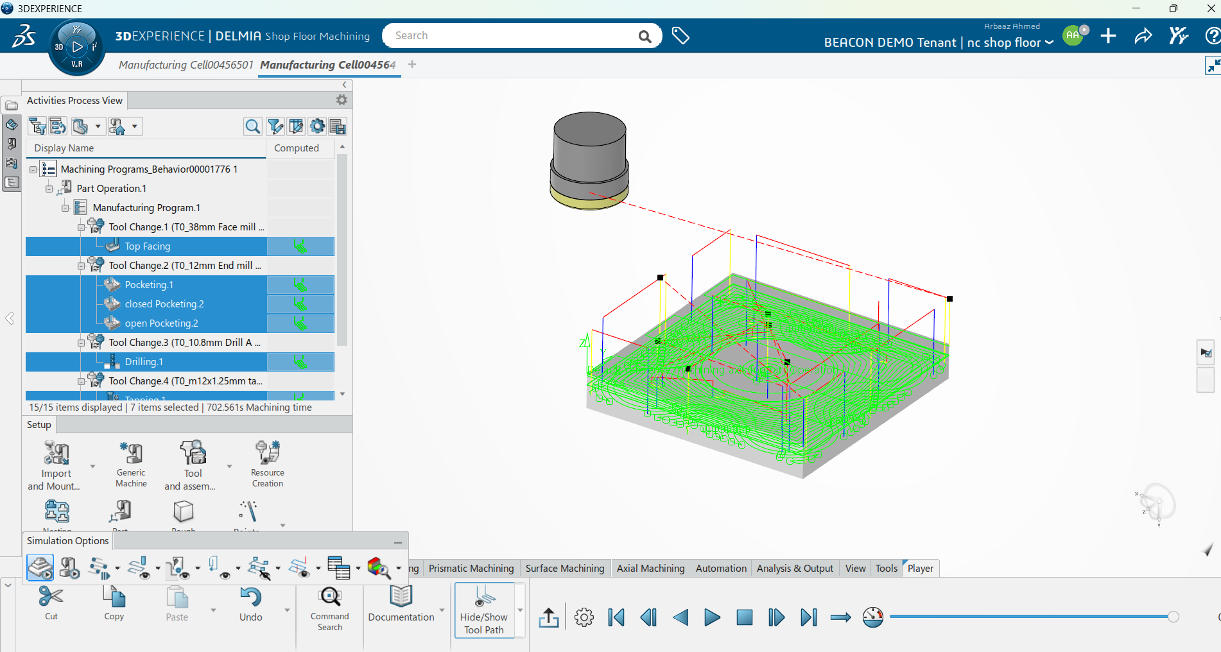Toggle cutting plane visibility eye icon
Viewport: 1221px width, 652px height.
pyautogui.click(x=299, y=568)
